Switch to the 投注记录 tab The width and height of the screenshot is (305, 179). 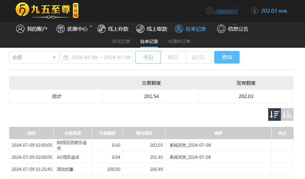point(121,41)
